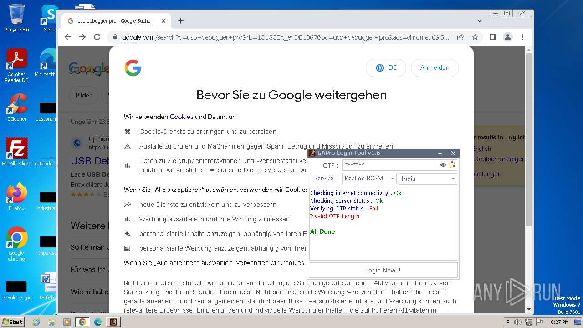Open listenlinux.jpg desktop file

[16, 291]
